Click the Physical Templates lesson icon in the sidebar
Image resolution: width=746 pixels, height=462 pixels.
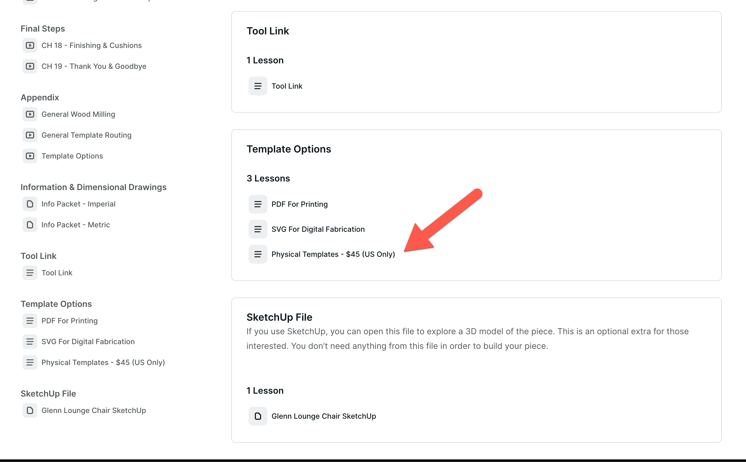click(x=30, y=362)
